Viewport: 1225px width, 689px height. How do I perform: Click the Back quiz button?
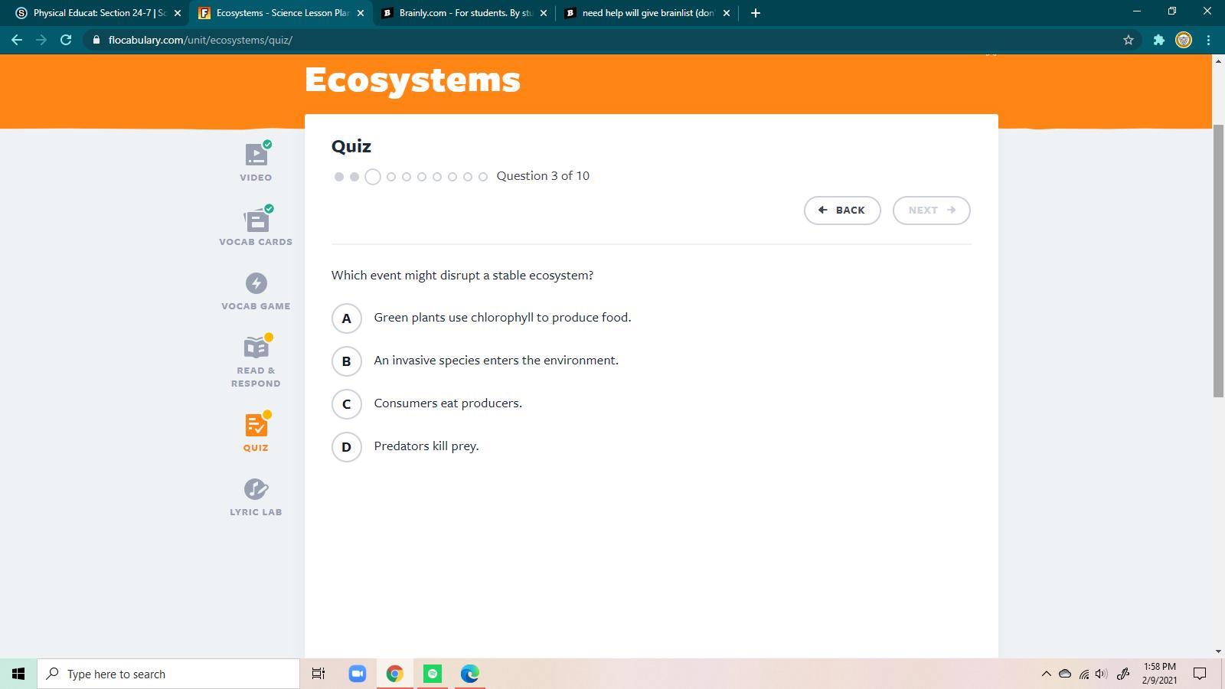(x=842, y=211)
